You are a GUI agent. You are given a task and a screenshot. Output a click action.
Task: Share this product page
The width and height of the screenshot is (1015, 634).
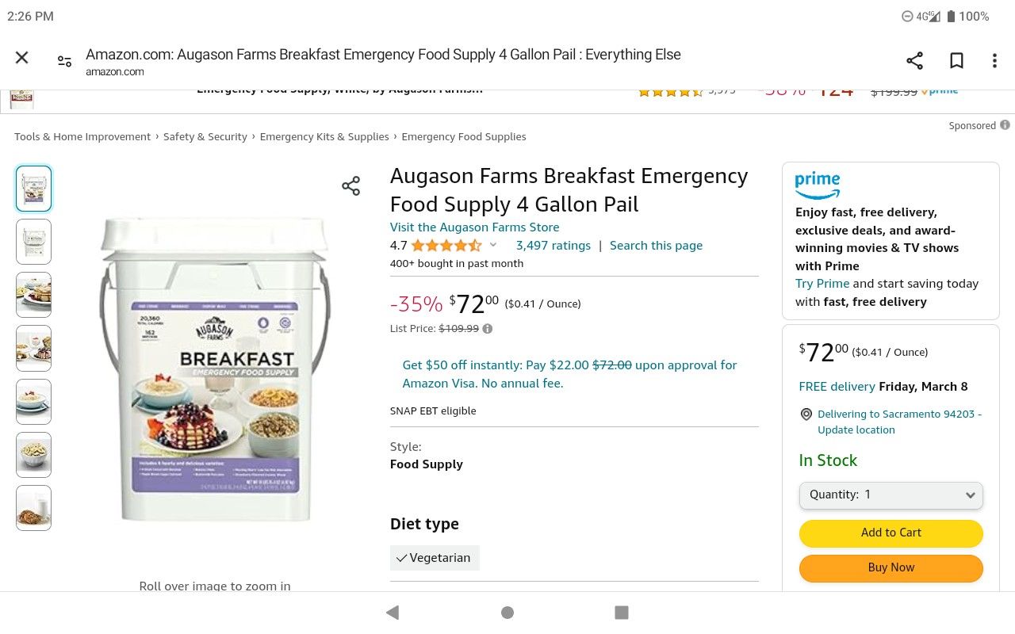[x=914, y=59]
